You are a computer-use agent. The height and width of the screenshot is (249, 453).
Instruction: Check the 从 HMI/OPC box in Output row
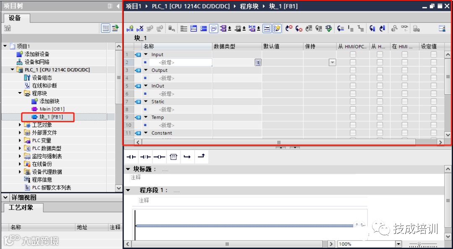coord(353,70)
